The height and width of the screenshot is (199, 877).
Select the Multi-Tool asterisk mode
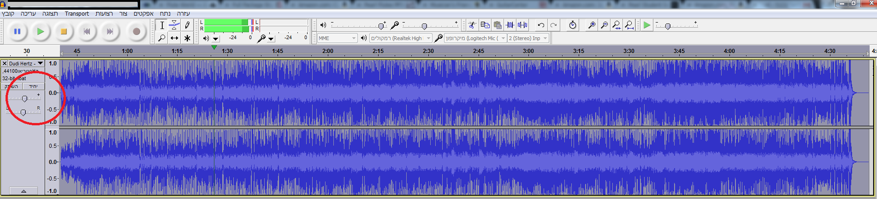point(187,38)
